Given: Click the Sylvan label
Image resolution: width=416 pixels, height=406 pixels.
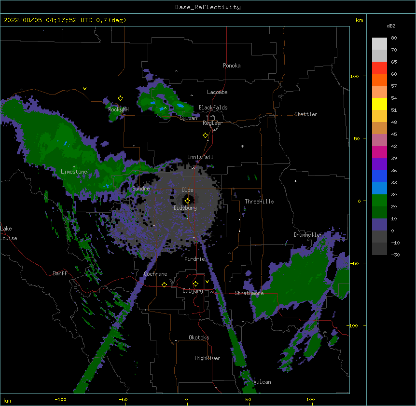Looking at the screenshot, I should (188, 118).
